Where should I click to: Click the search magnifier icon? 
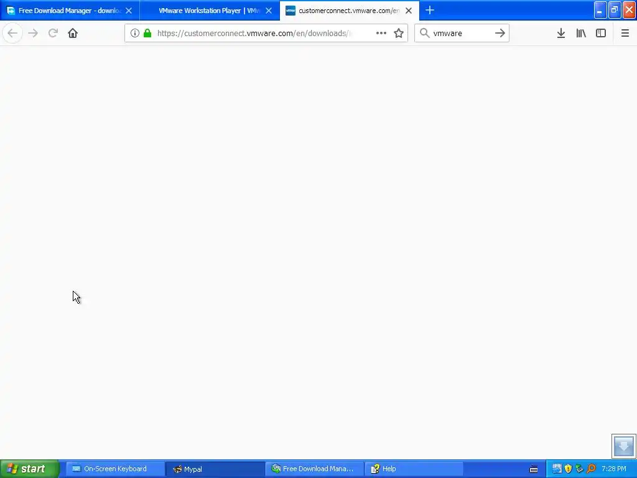[424, 34]
